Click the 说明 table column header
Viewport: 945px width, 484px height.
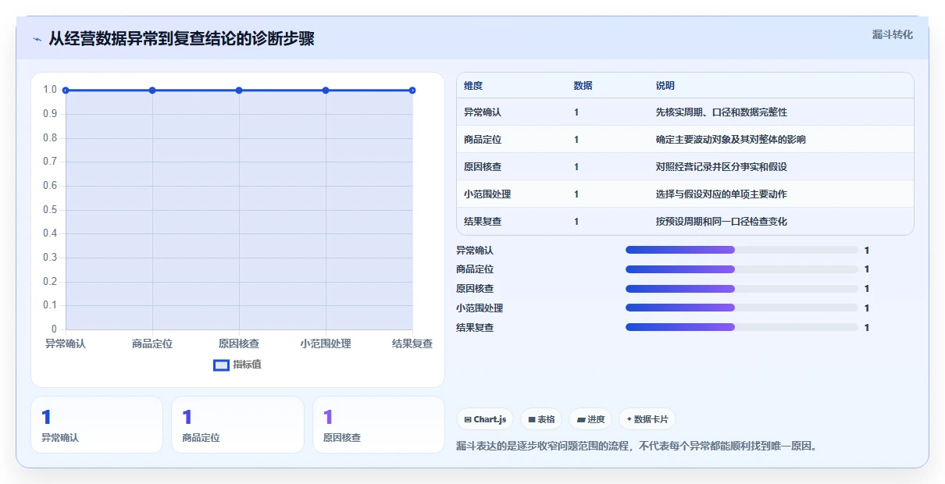coord(665,86)
